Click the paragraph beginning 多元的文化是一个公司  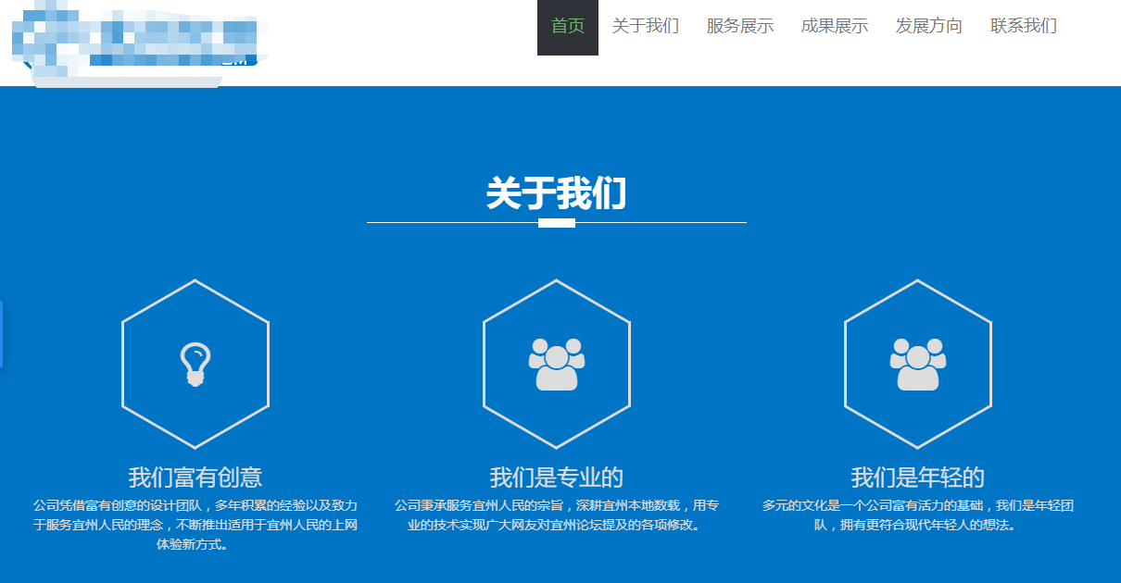(918, 515)
